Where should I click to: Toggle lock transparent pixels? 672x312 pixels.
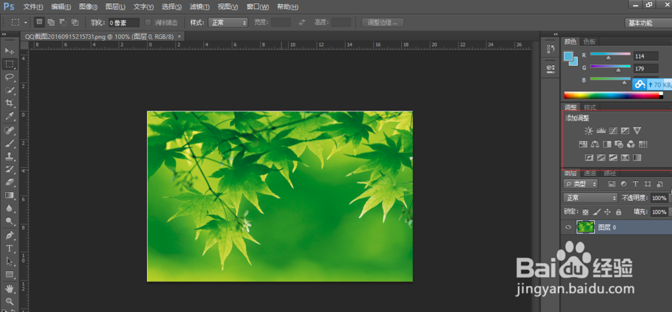(x=585, y=212)
